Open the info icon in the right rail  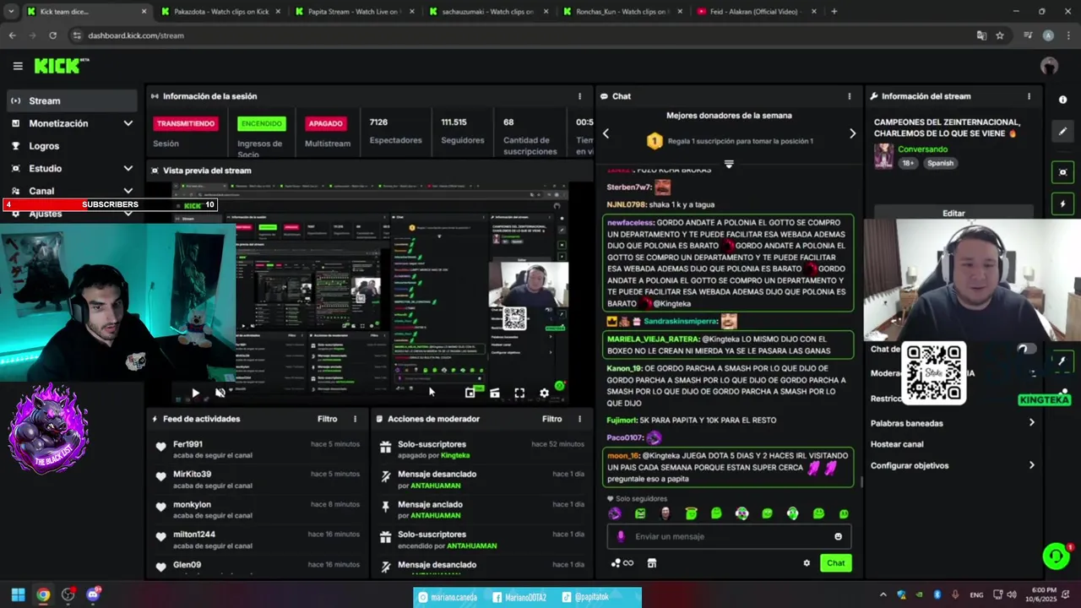pyautogui.click(x=1062, y=100)
